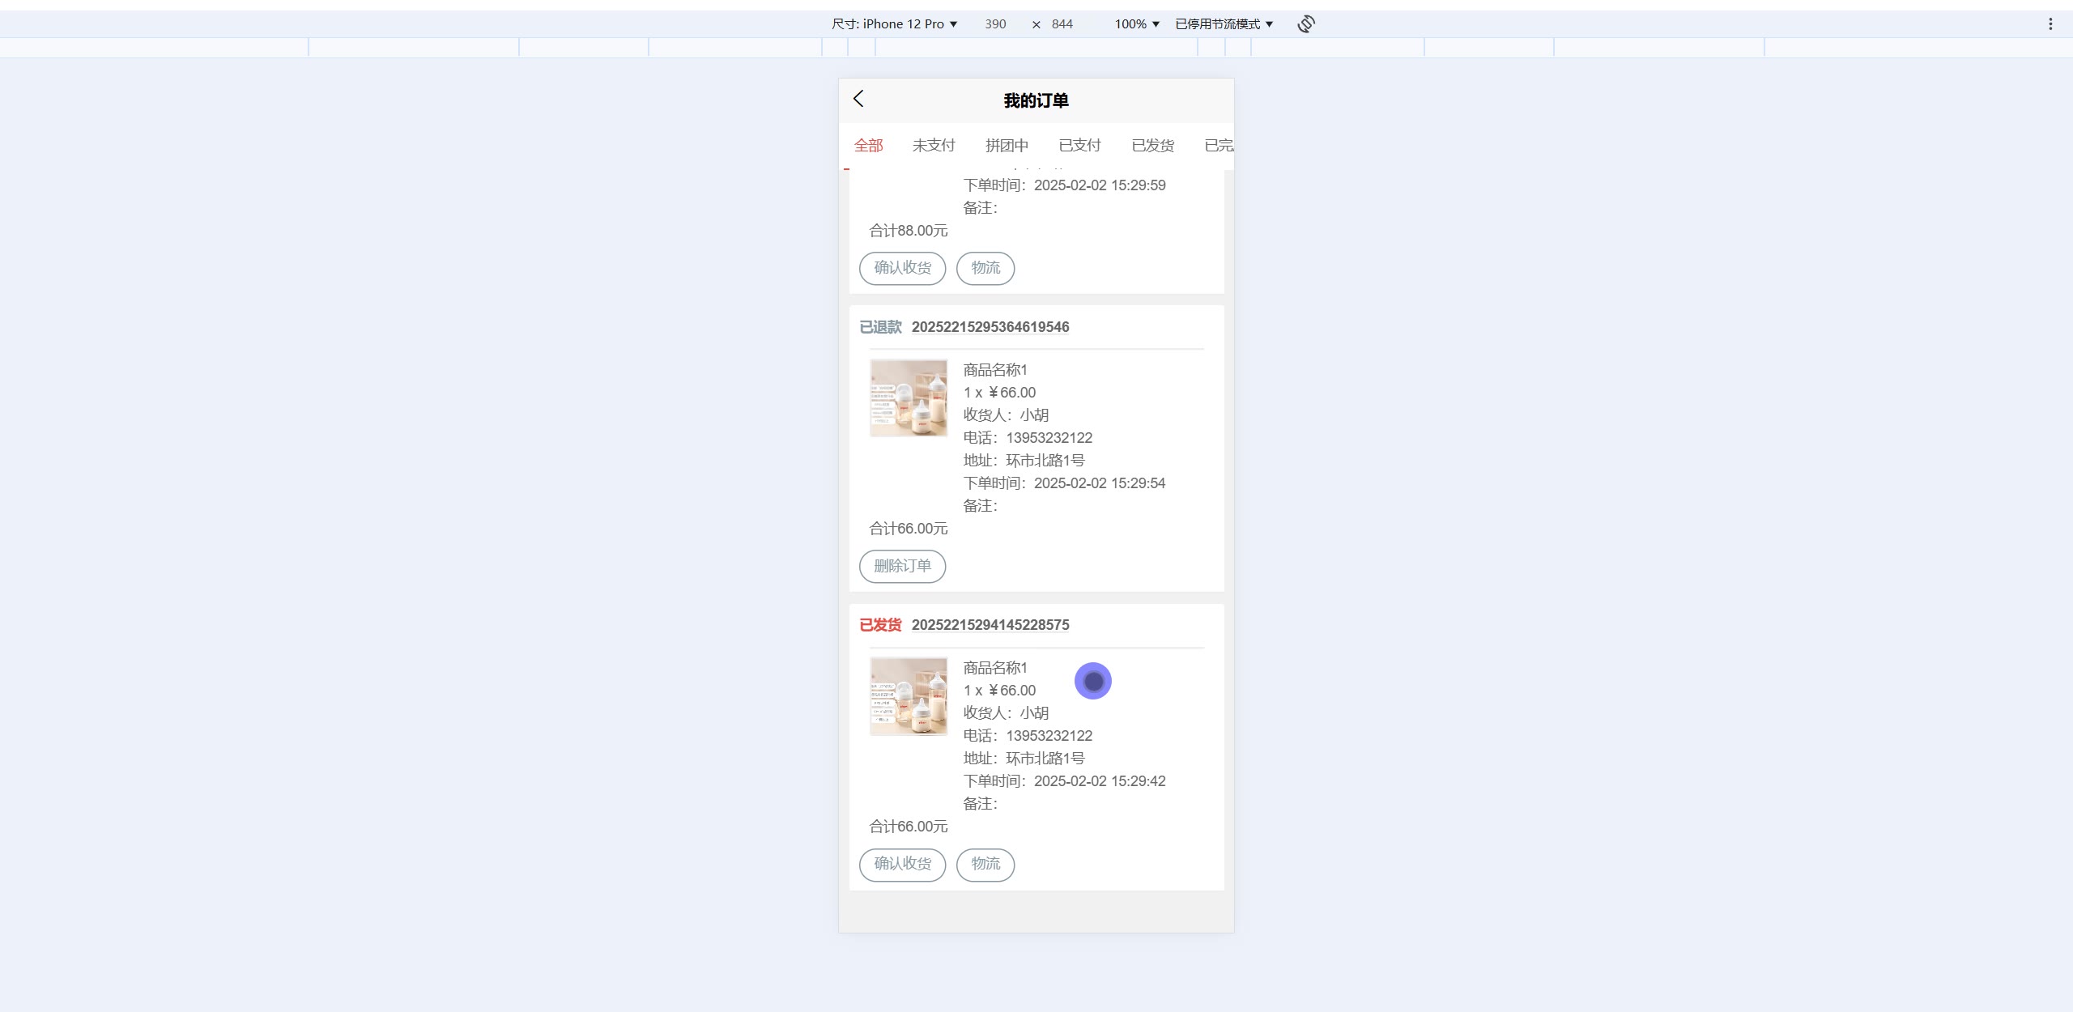Viewport: 2073px width, 1012px height.
Task: Switch to the 已发货 tab
Action: pos(1152,146)
